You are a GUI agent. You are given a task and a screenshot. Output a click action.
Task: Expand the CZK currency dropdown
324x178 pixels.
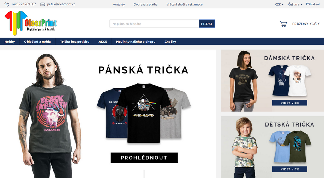[x=279, y=4]
